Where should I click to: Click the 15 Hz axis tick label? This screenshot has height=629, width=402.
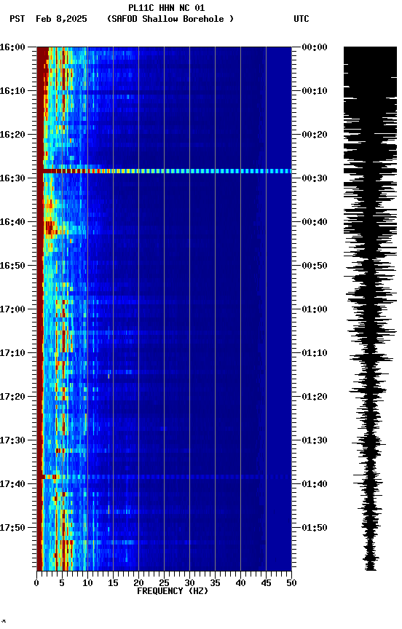(x=113, y=584)
